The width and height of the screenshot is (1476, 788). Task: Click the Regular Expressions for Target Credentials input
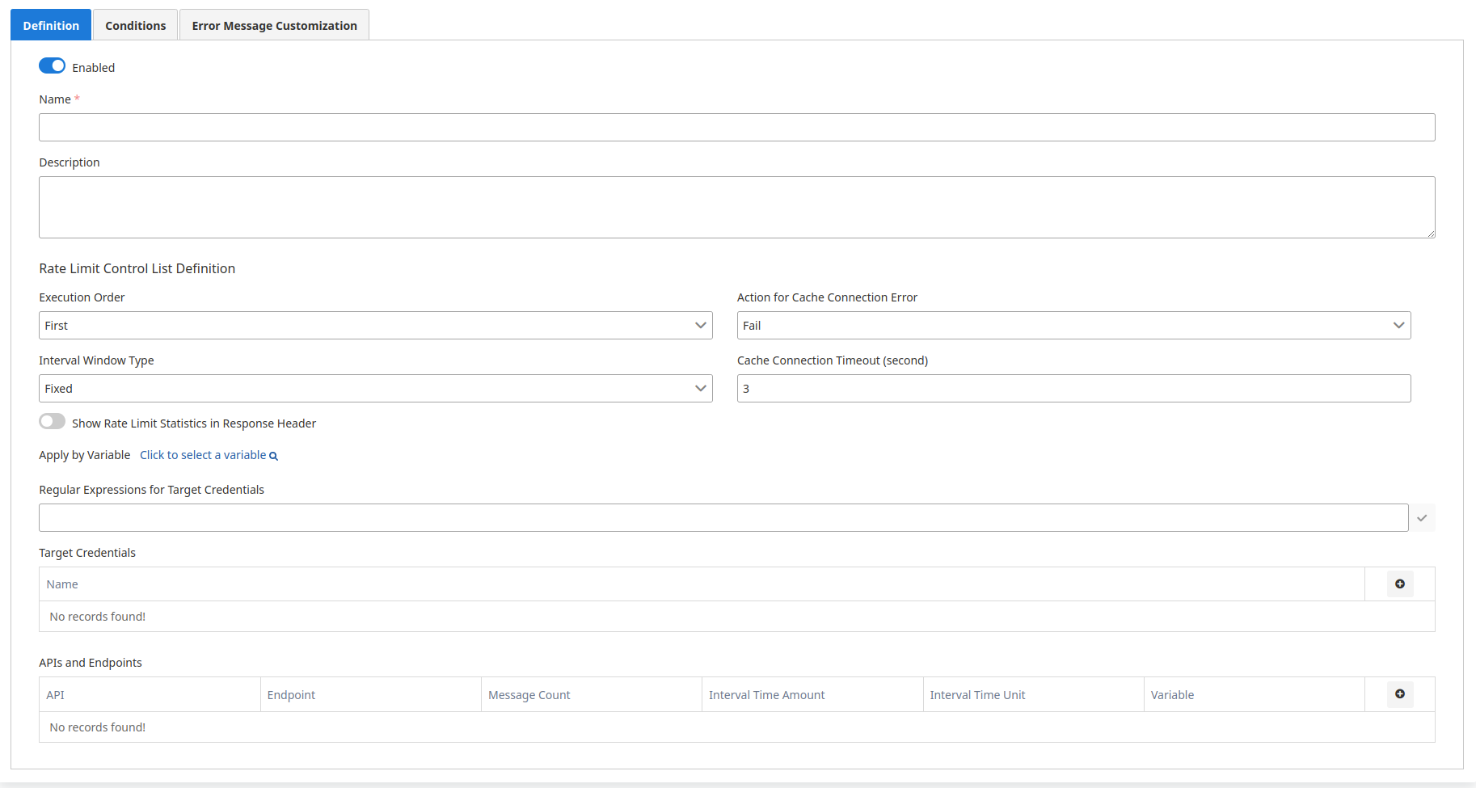tap(723, 518)
